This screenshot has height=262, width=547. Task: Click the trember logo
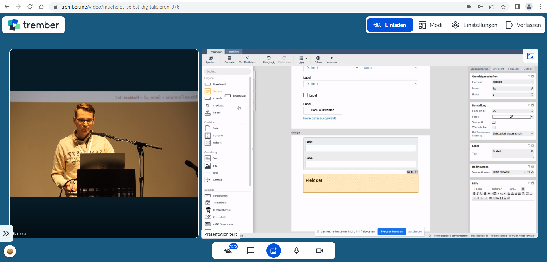point(33,25)
